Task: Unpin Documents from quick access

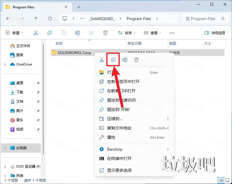Action: [38, 102]
